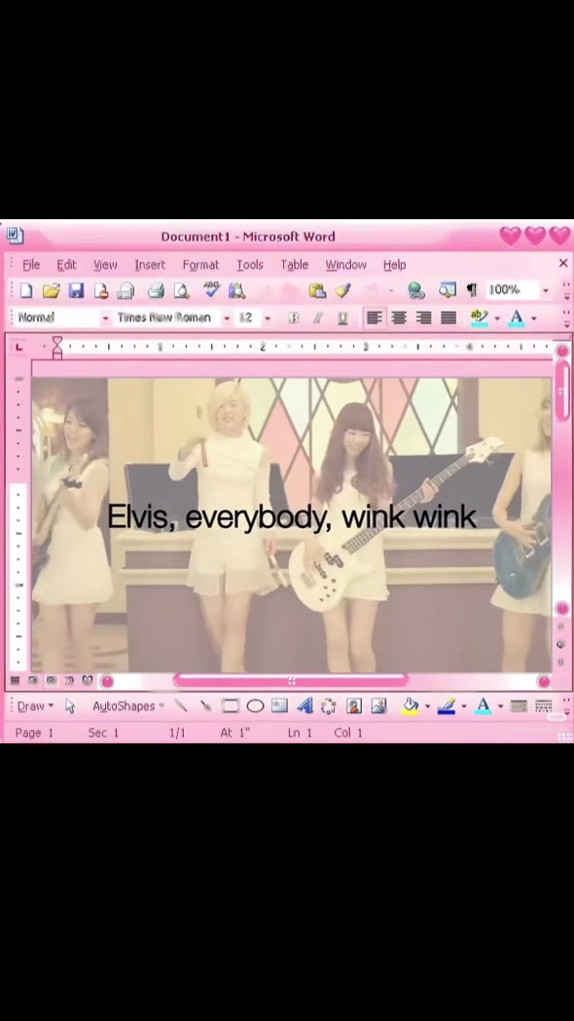Run Spelling and Grammar check

(x=211, y=289)
